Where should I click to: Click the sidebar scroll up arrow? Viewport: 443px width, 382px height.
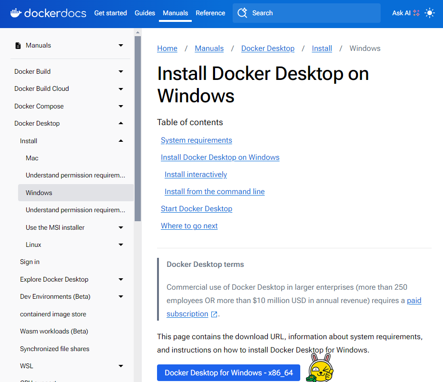(x=138, y=32)
